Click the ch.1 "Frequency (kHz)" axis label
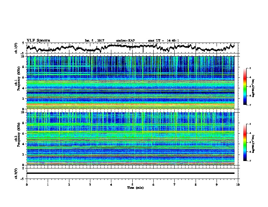This screenshot has height=207, width=268. [x=19, y=78]
